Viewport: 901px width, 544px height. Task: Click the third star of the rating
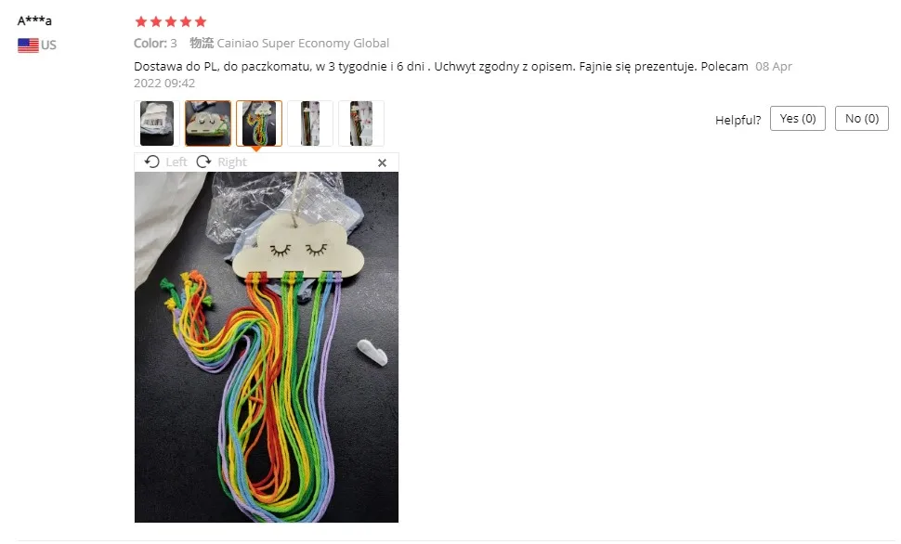point(171,22)
